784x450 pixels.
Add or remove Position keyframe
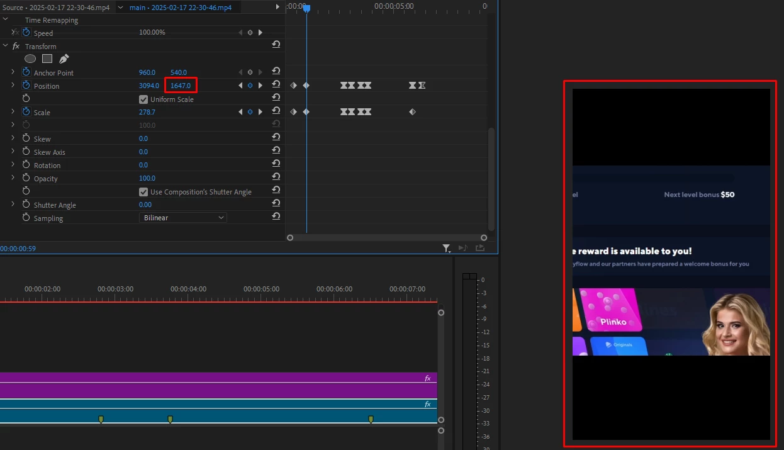[x=250, y=86]
